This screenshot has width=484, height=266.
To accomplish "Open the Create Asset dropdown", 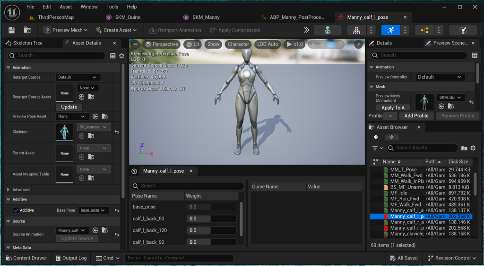I will click(116, 30).
